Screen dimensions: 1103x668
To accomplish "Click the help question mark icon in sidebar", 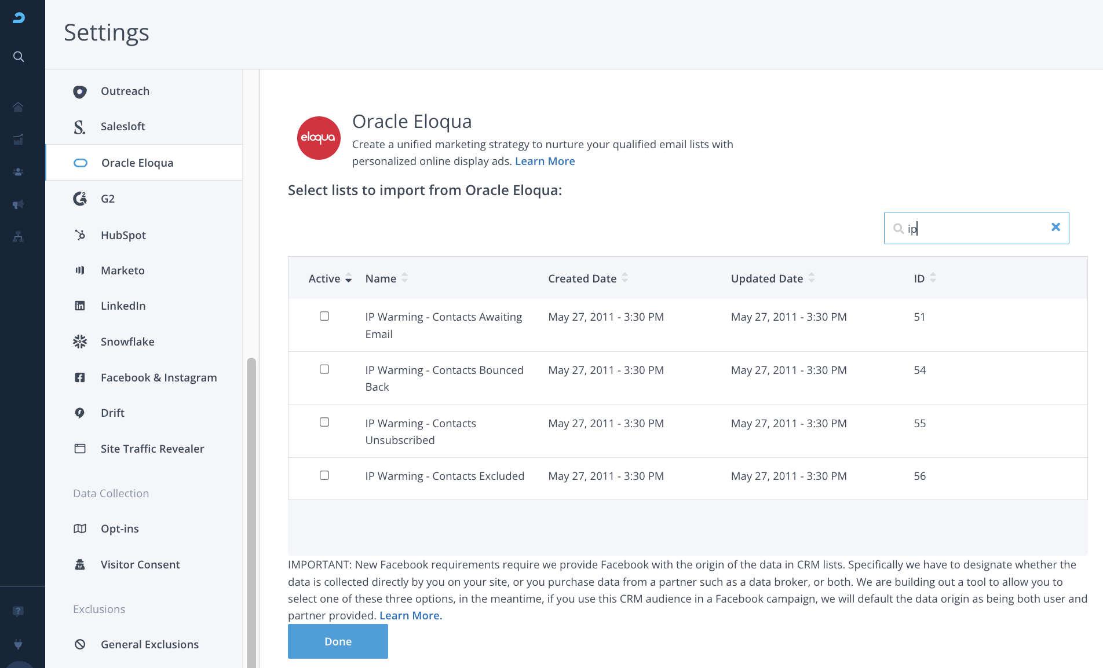I will click(19, 611).
